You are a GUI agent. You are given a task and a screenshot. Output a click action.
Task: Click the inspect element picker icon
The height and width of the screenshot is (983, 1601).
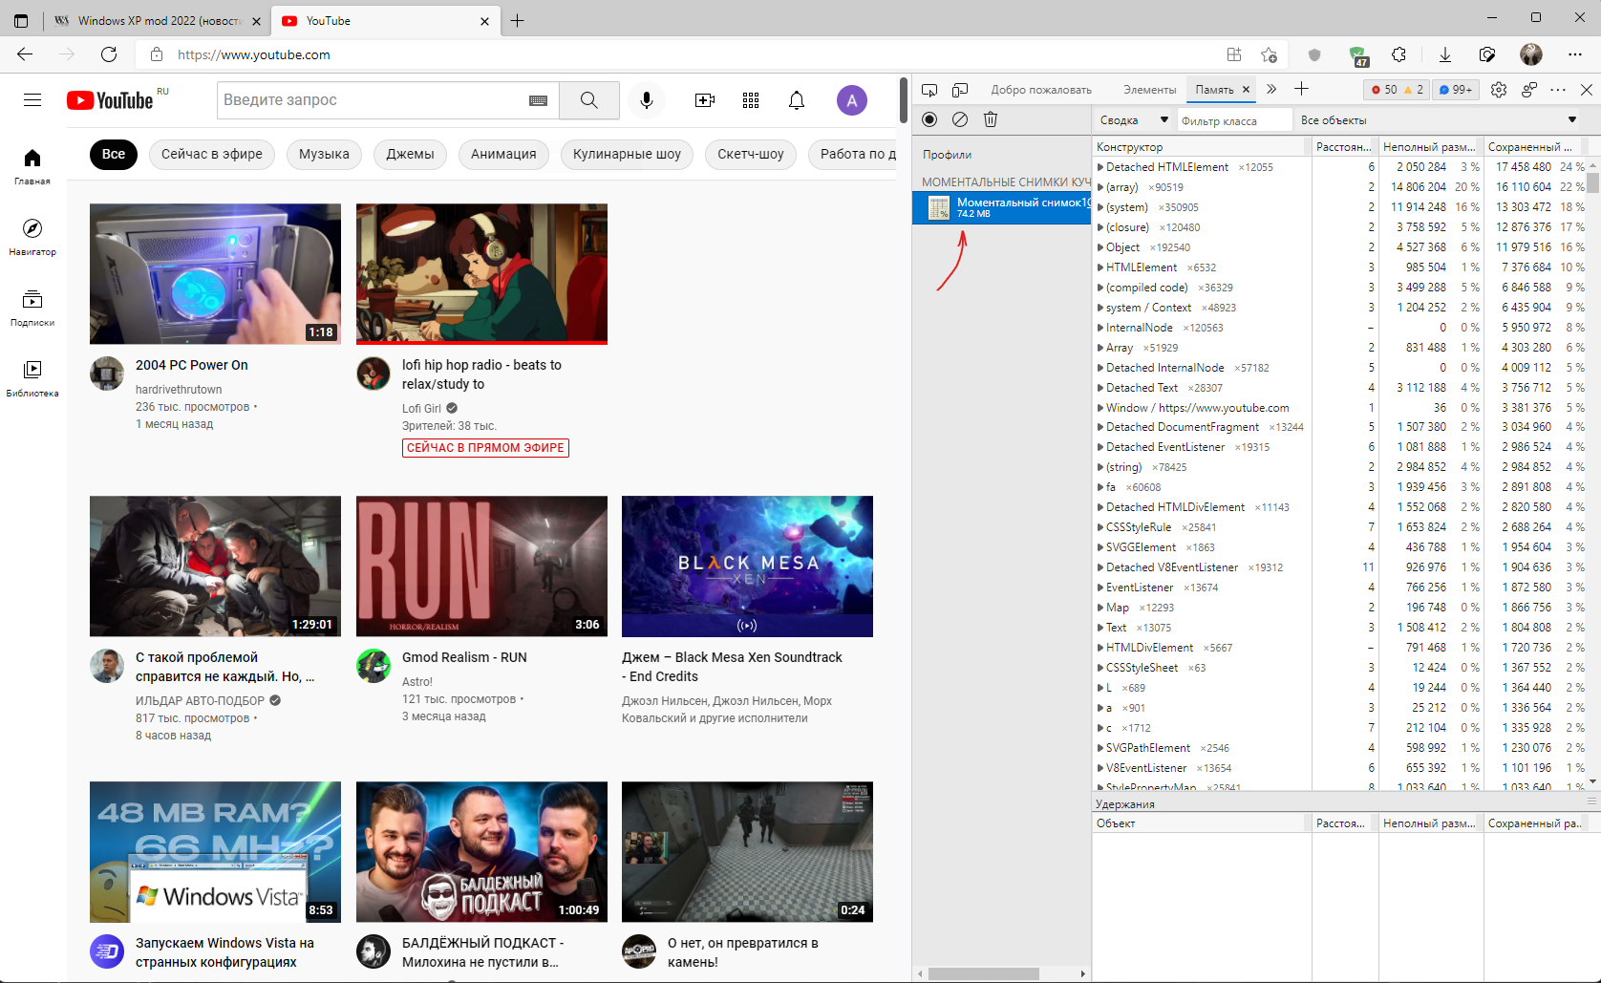click(x=929, y=90)
